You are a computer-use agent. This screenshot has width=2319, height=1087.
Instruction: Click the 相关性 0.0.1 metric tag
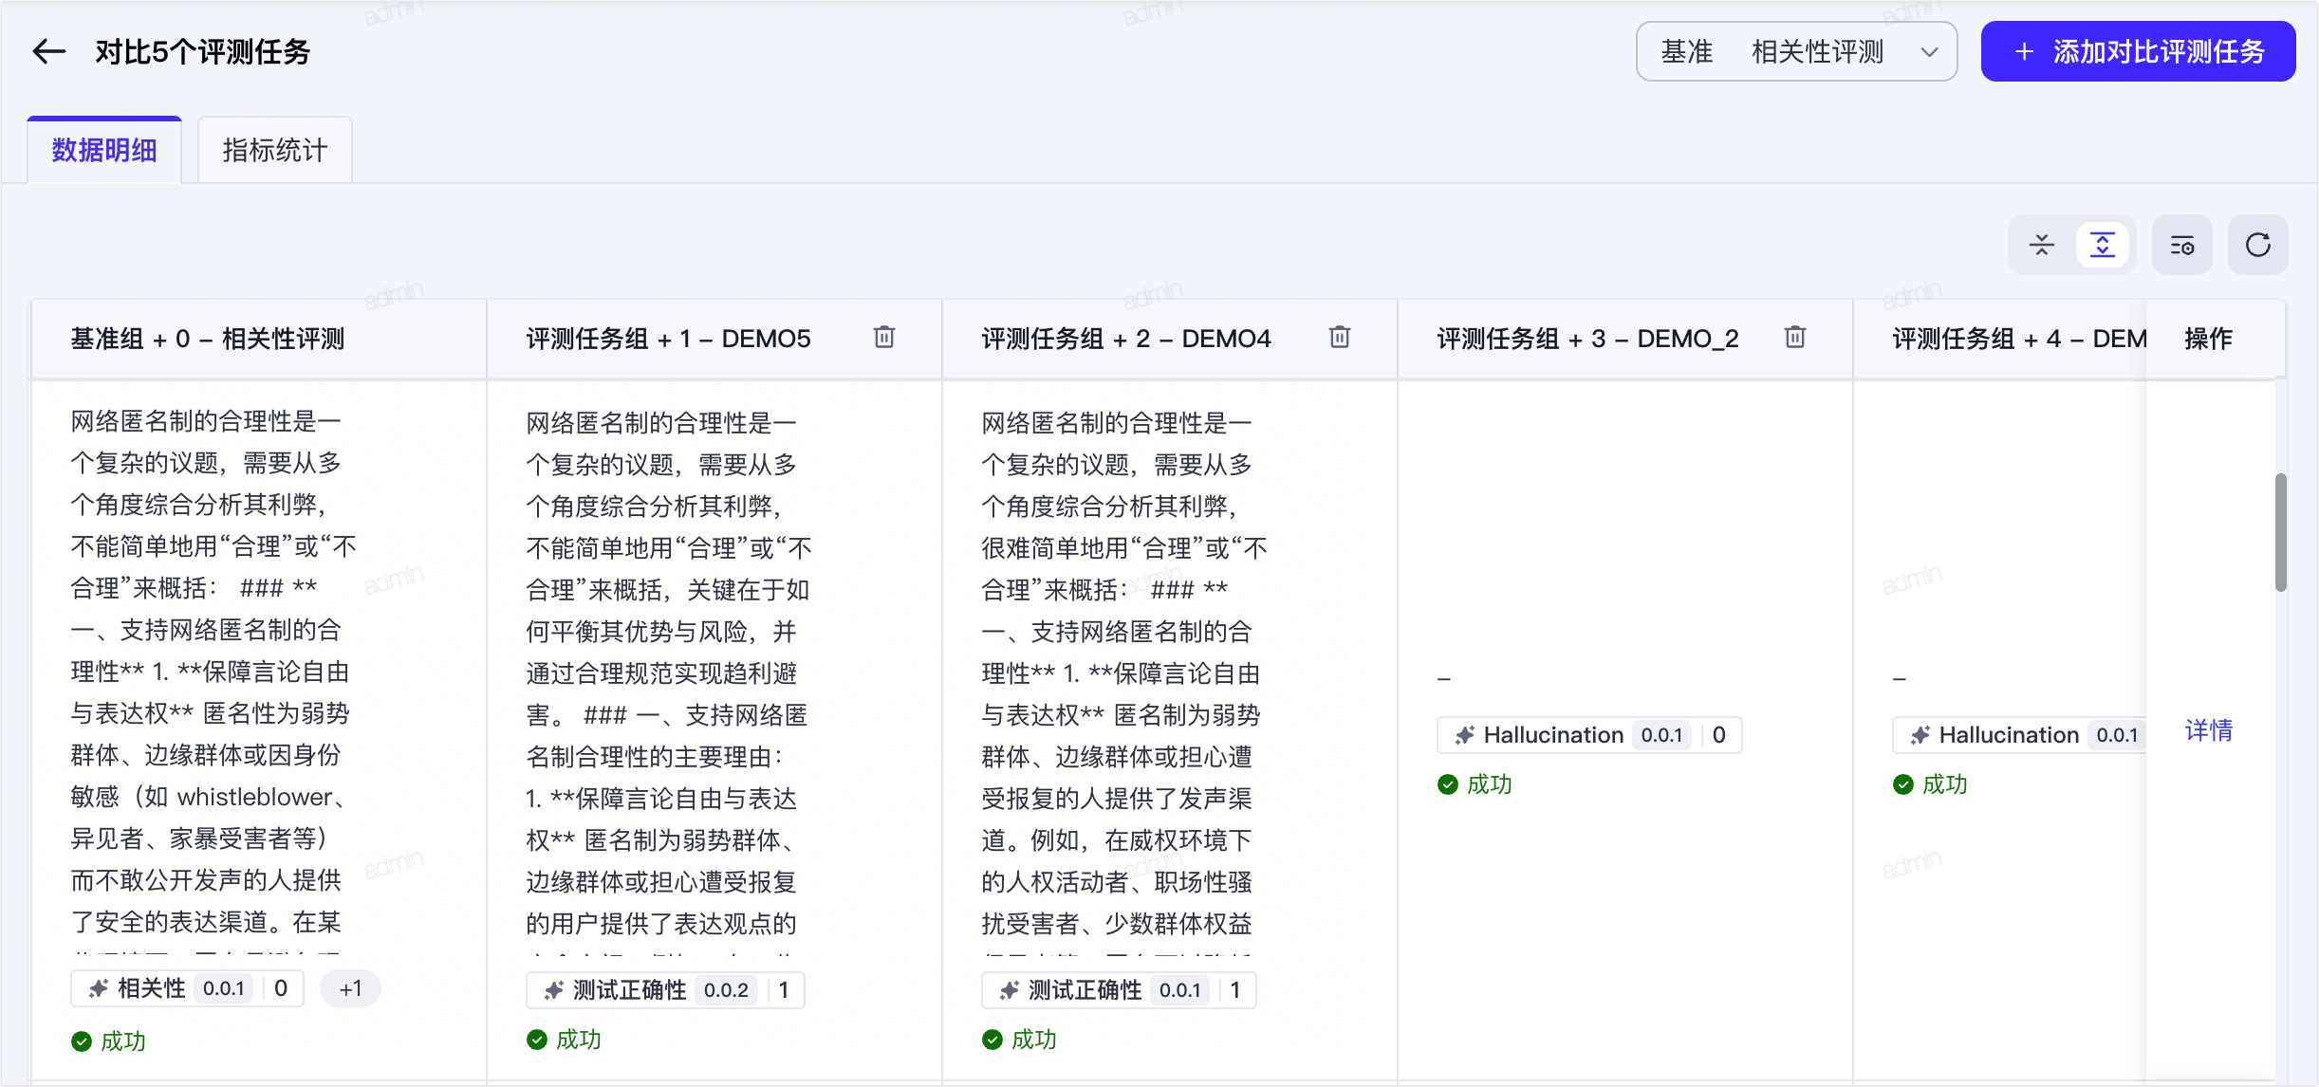click(187, 988)
